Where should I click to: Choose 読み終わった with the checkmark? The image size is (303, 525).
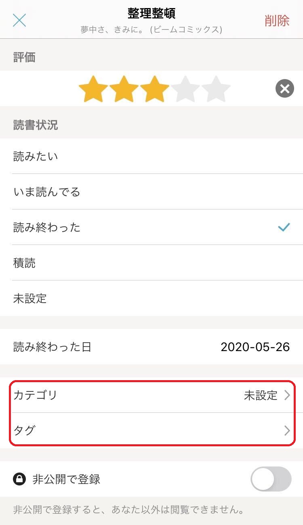tap(151, 227)
